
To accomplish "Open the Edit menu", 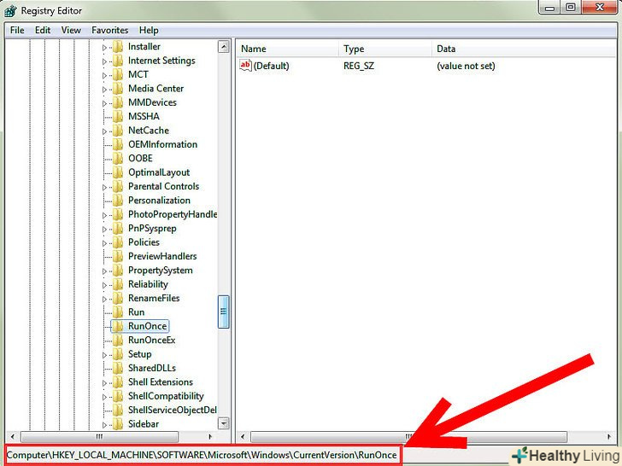I will pyautogui.click(x=43, y=30).
